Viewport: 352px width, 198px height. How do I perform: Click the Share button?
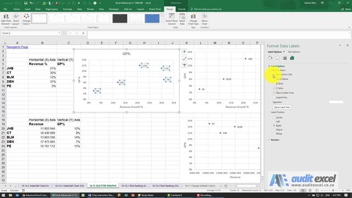point(346,9)
